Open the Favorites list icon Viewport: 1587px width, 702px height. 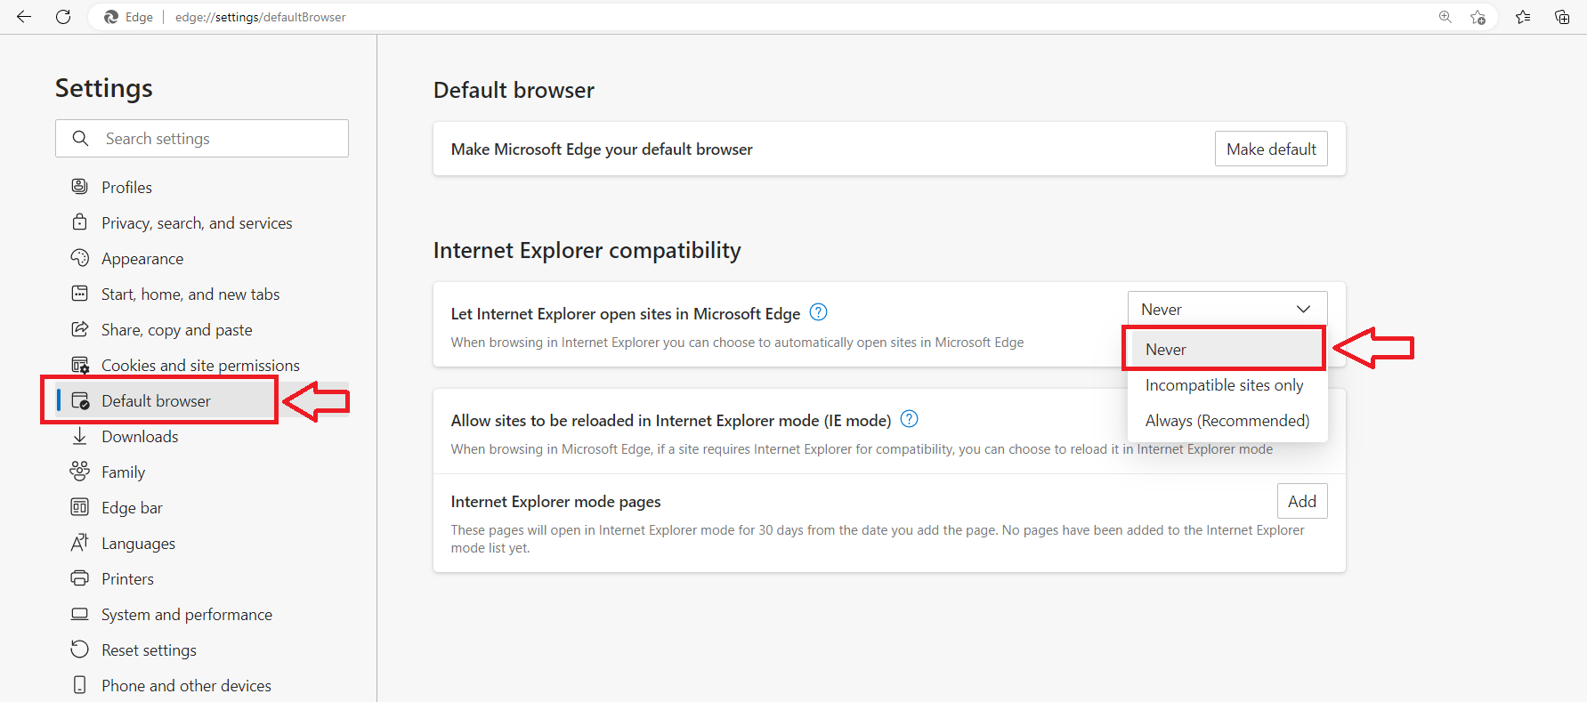[x=1523, y=17]
